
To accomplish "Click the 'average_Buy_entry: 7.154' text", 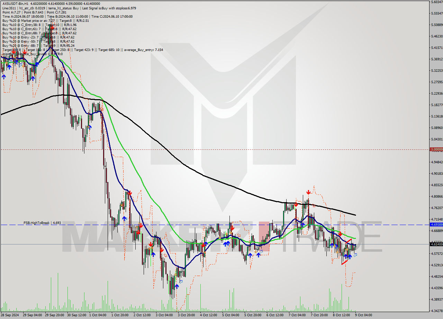I will point(143,50).
